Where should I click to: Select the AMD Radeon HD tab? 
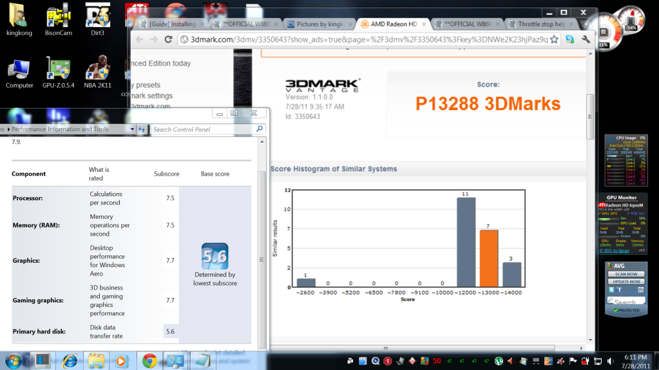pos(394,24)
